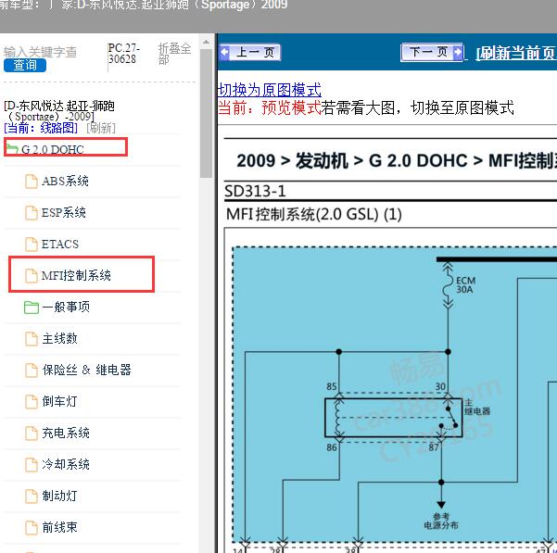557x553 pixels.
Task: Click the [刷新] link in sidebar
Action: click(x=101, y=128)
